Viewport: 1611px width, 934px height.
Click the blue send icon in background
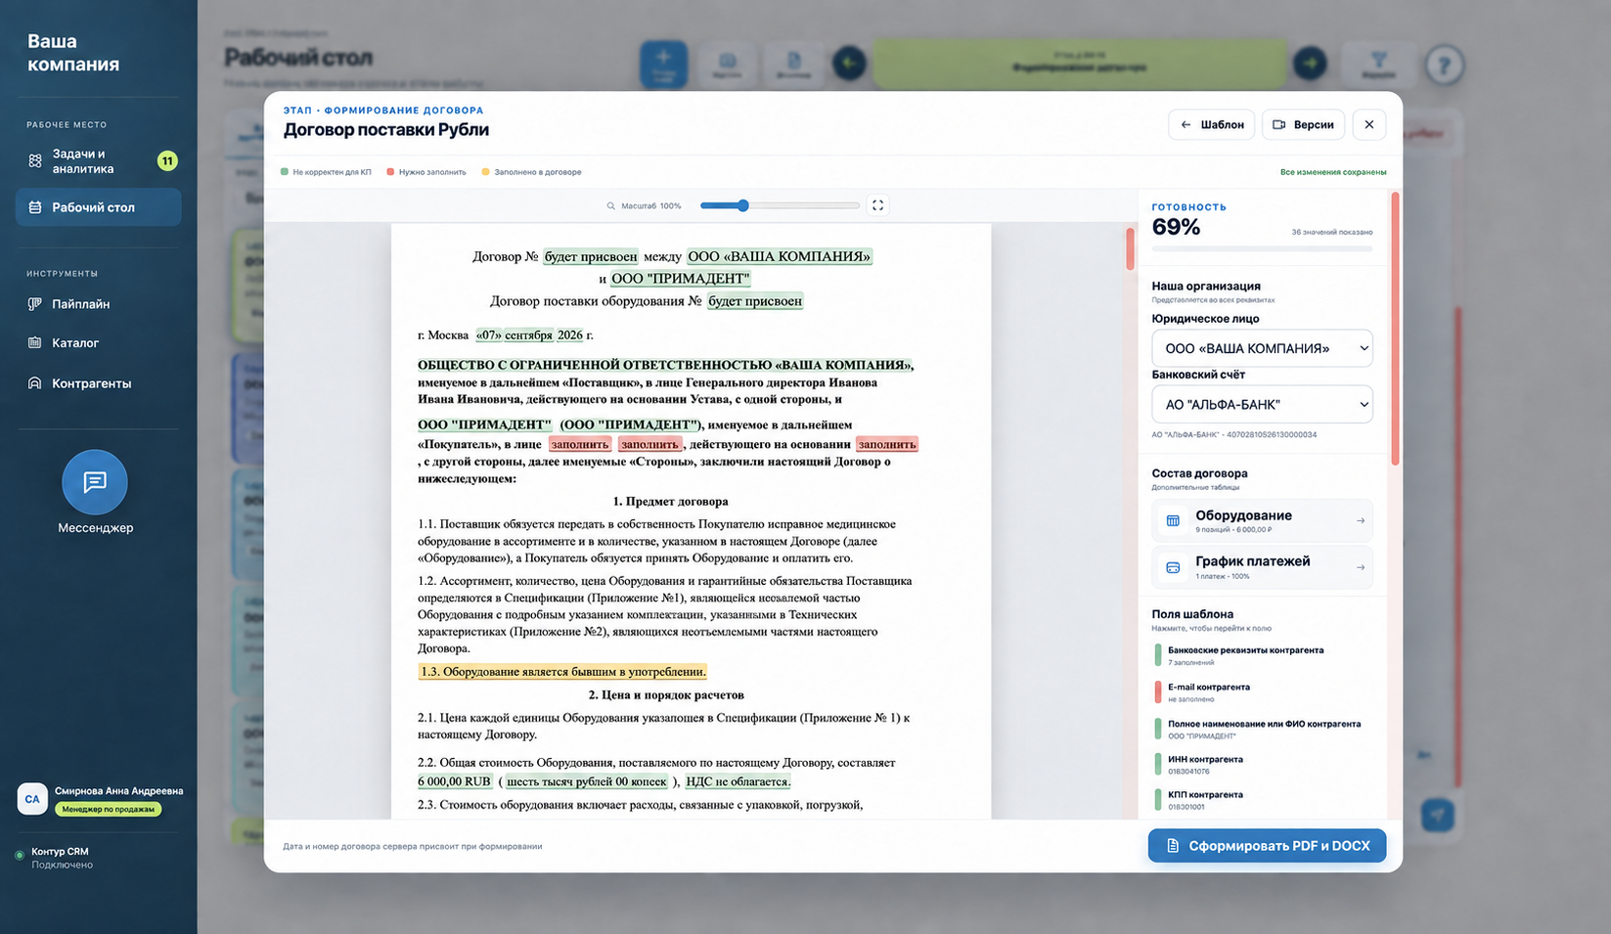click(x=1438, y=815)
